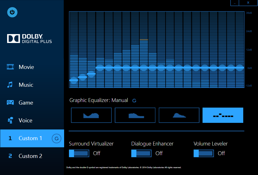Screen dimensions: 258x175
Task: Choose the highlighted manual dashed EQ preset
Action: point(223,115)
